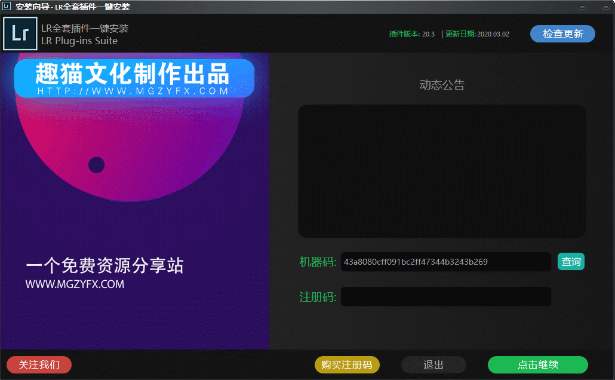Image resolution: width=615 pixels, height=380 pixels.
Task: Click the rightmost title bar window button
Action: (x=606, y=7)
